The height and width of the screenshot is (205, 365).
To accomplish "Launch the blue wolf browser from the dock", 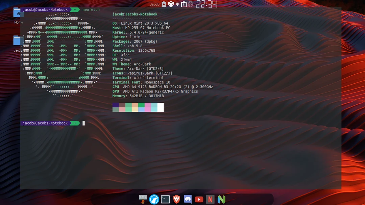I will (x=154, y=199).
